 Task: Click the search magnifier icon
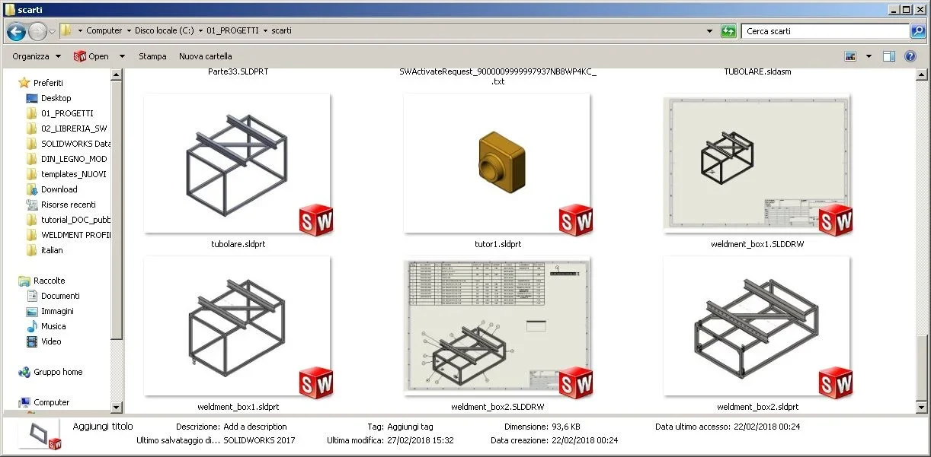click(x=918, y=31)
